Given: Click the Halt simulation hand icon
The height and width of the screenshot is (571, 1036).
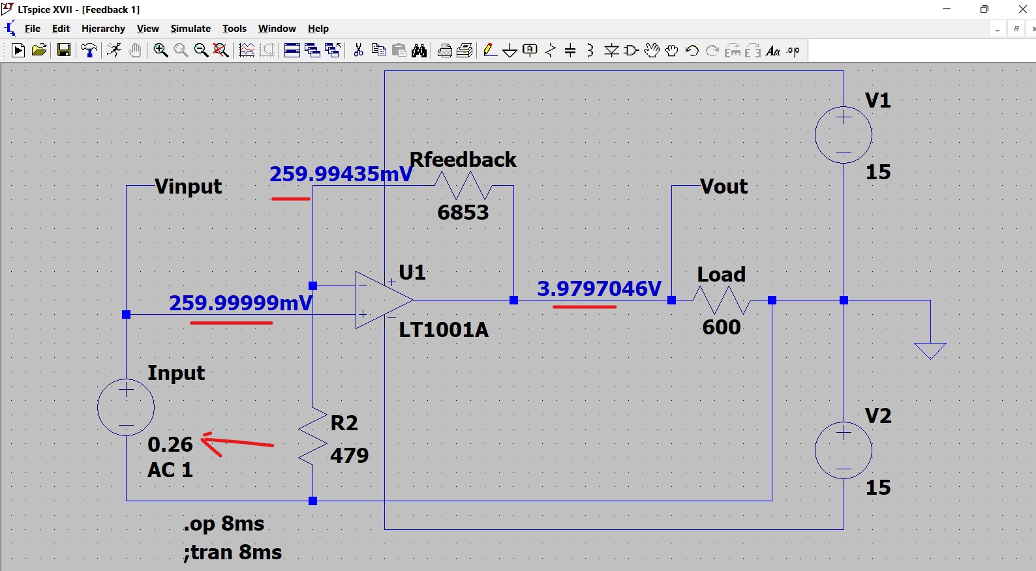Looking at the screenshot, I should (x=135, y=51).
